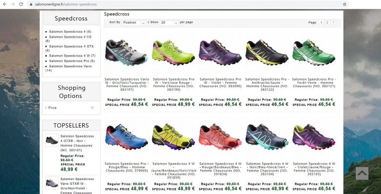This screenshot has width=381, height=194.
Task: Open Salomon Speedcross 4 (9) category
Action: (x=70, y=31)
